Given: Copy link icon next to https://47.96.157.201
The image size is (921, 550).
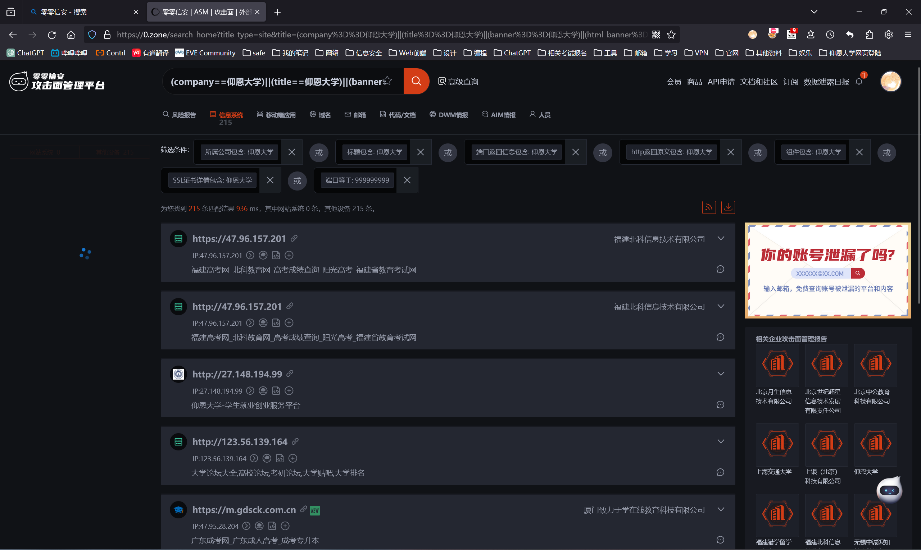Looking at the screenshot, I should click(x=294, y=238).
